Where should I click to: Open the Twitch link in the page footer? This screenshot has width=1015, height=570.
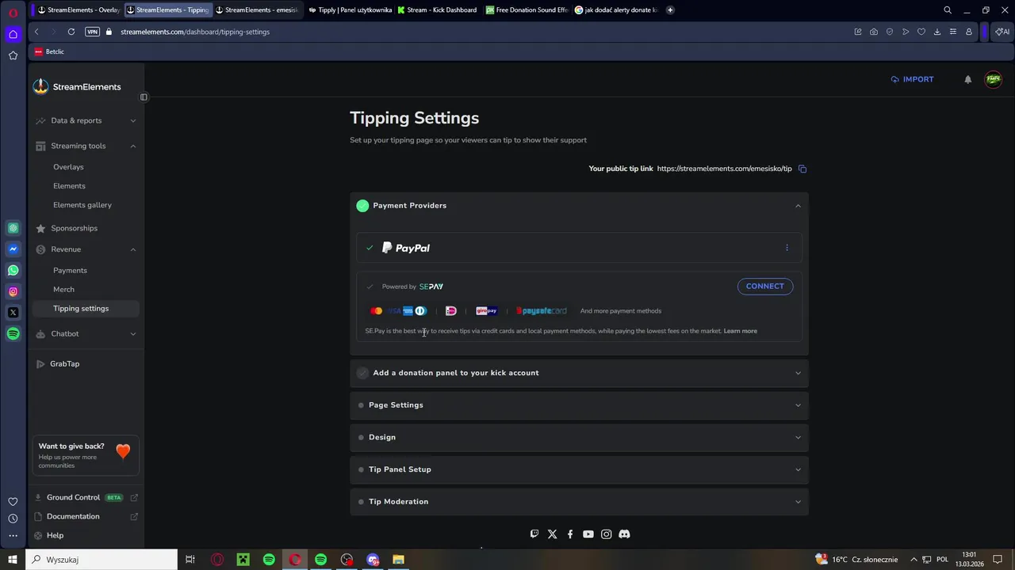point(534,534)
